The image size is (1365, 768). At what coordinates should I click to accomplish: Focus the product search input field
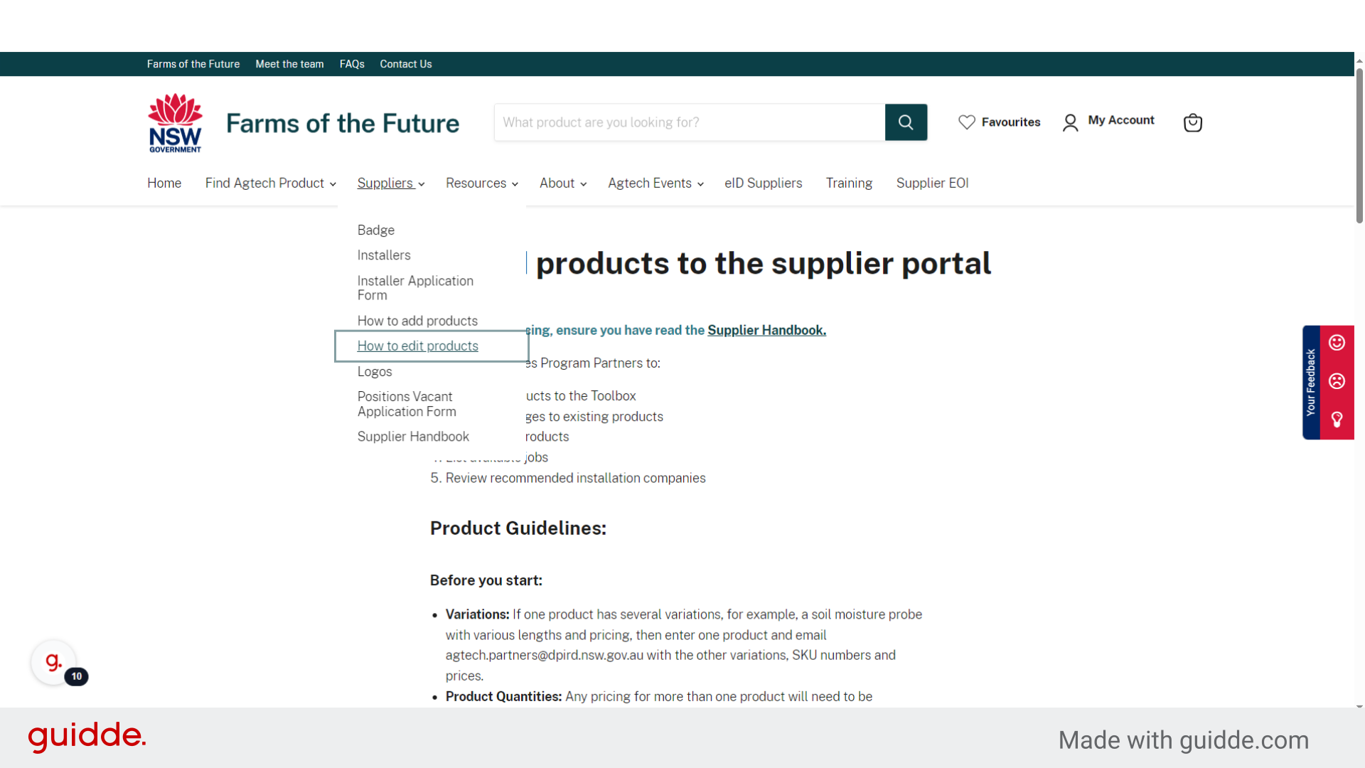pos(690,122)
